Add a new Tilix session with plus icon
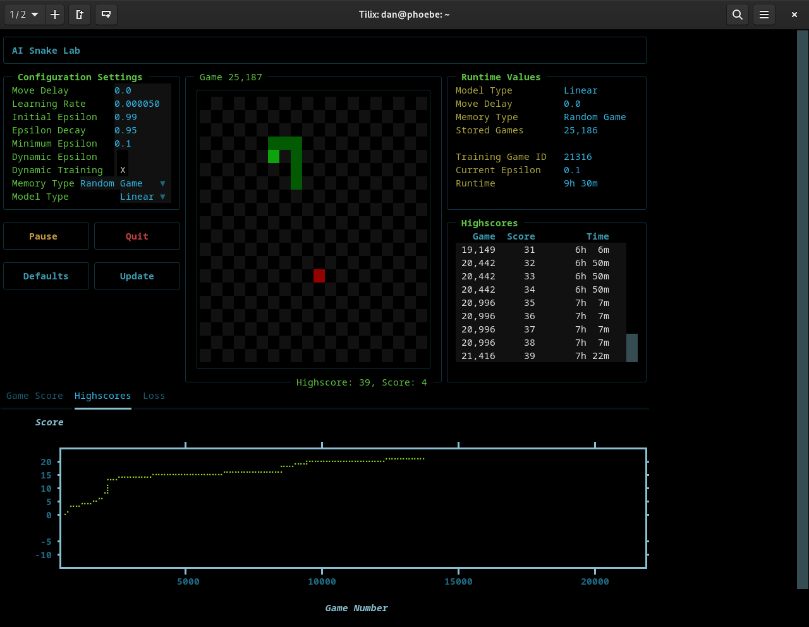This screenshot has height=627, width=809. pos(55,15)
